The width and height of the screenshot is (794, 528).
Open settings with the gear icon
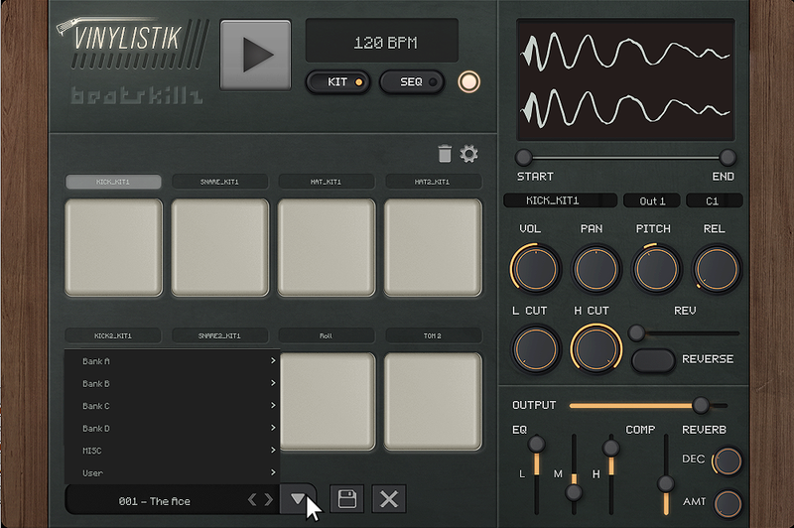point(469,154)
